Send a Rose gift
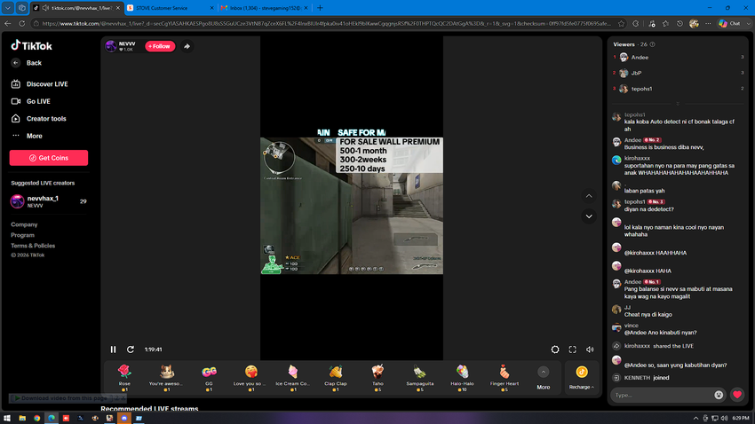The height and width of the screenshot is (424, 755). (x=124, y=377)
